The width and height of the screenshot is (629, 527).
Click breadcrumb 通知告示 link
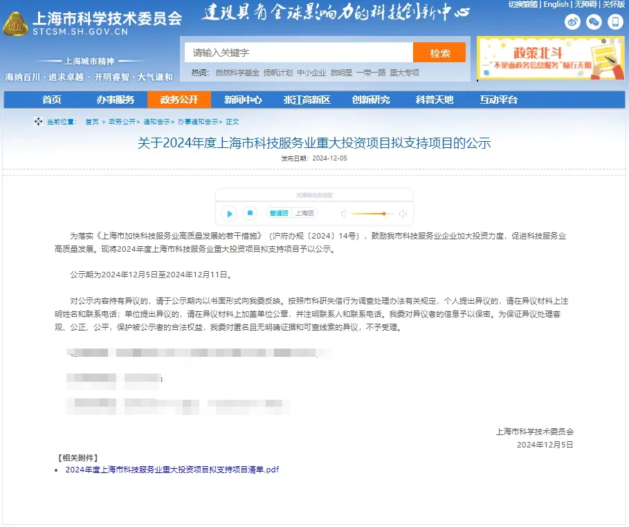(156, 122)
